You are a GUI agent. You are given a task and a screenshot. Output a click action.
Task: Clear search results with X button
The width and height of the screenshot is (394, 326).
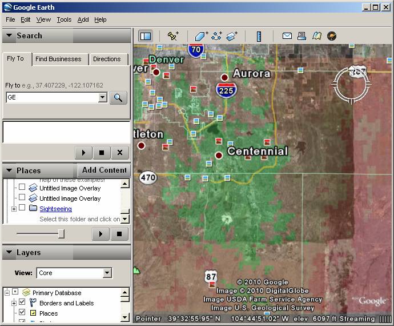120,153
